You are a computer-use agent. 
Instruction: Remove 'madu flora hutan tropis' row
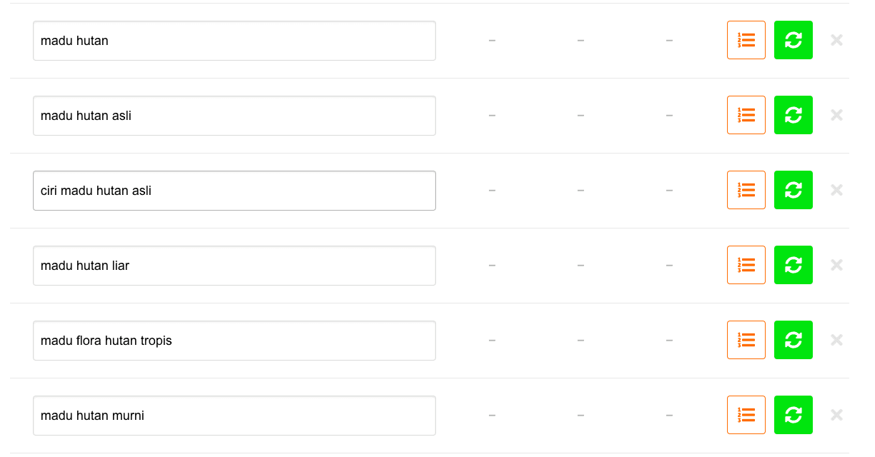pyautogui.click(x=836, y=340)
